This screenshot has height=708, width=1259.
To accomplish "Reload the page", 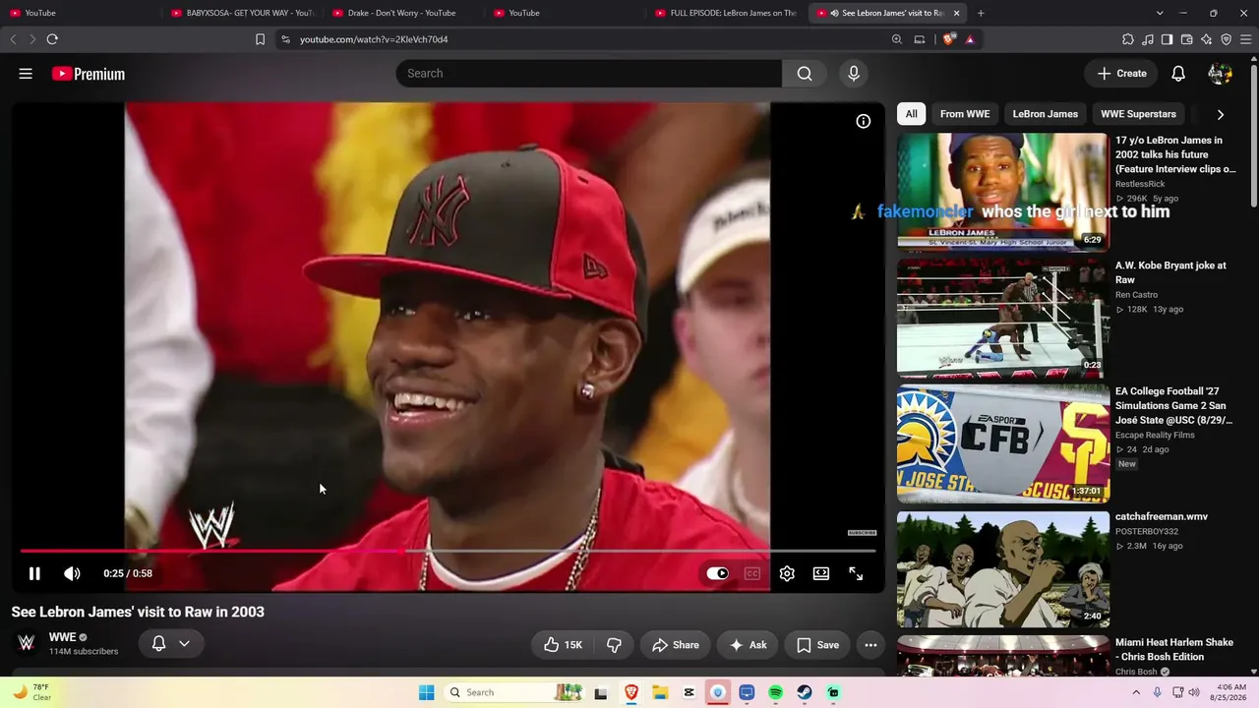I will click(x=52, y=39).
